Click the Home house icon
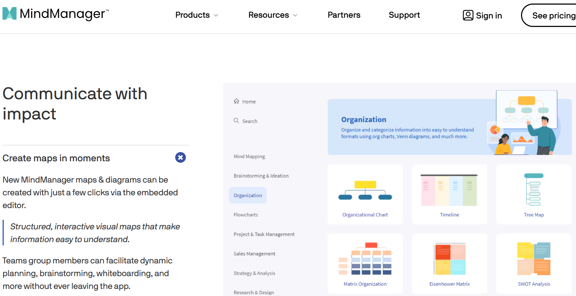576x296 pixels. pos(237,101)
